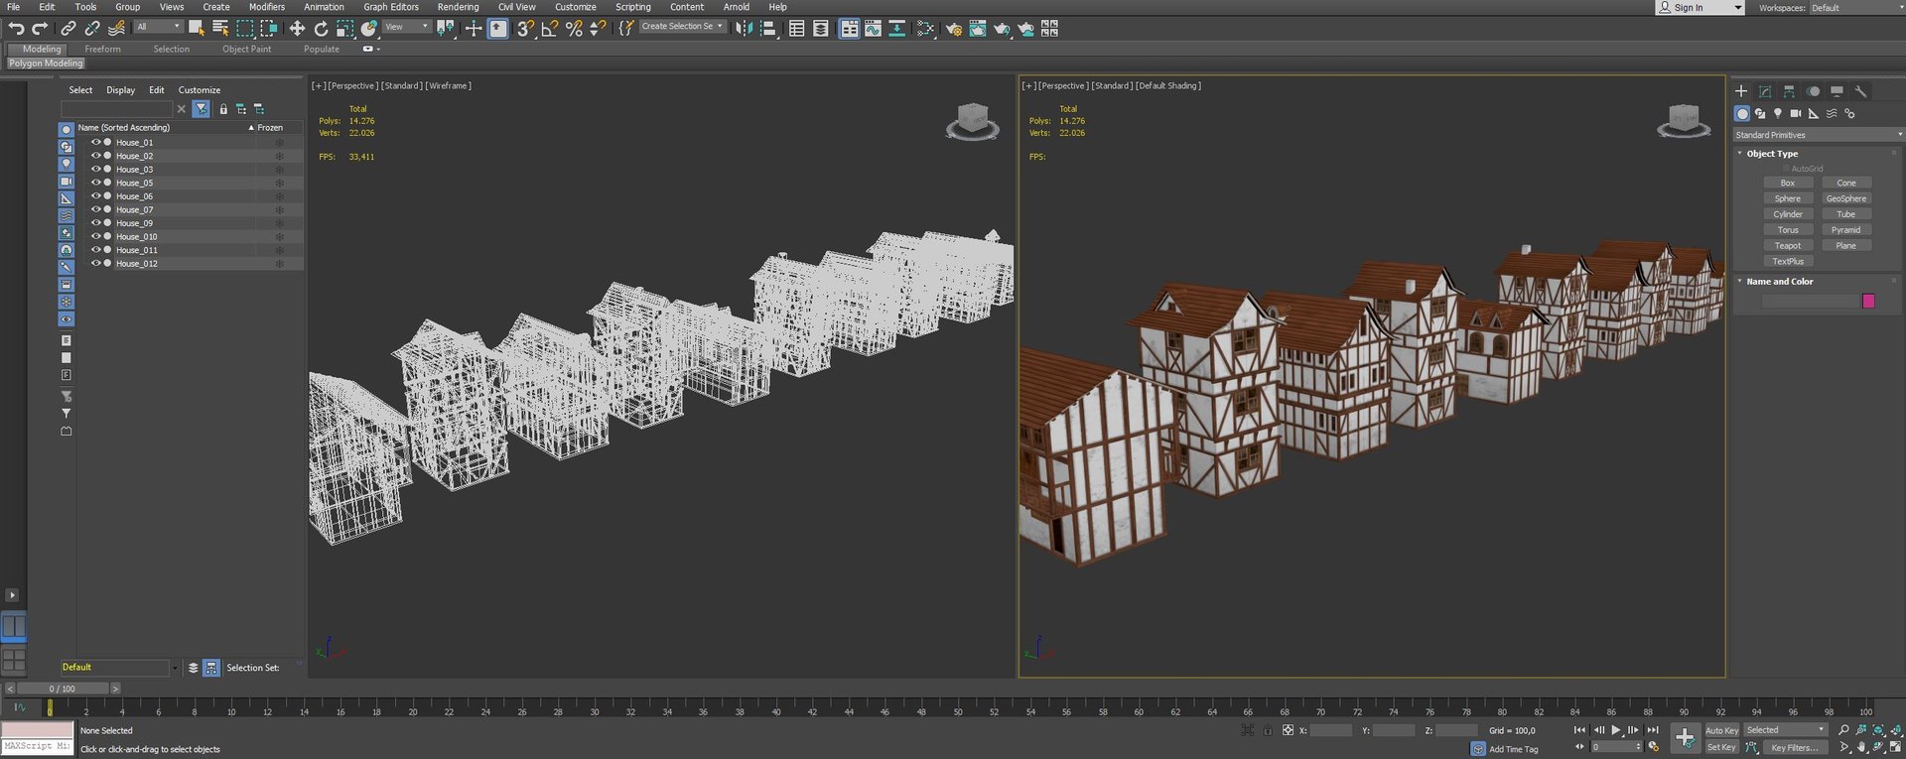Image resolution: width=1906 pixels, height=759 pixels.
Task: Click the Play Animation button
Action: [1616, 730]
